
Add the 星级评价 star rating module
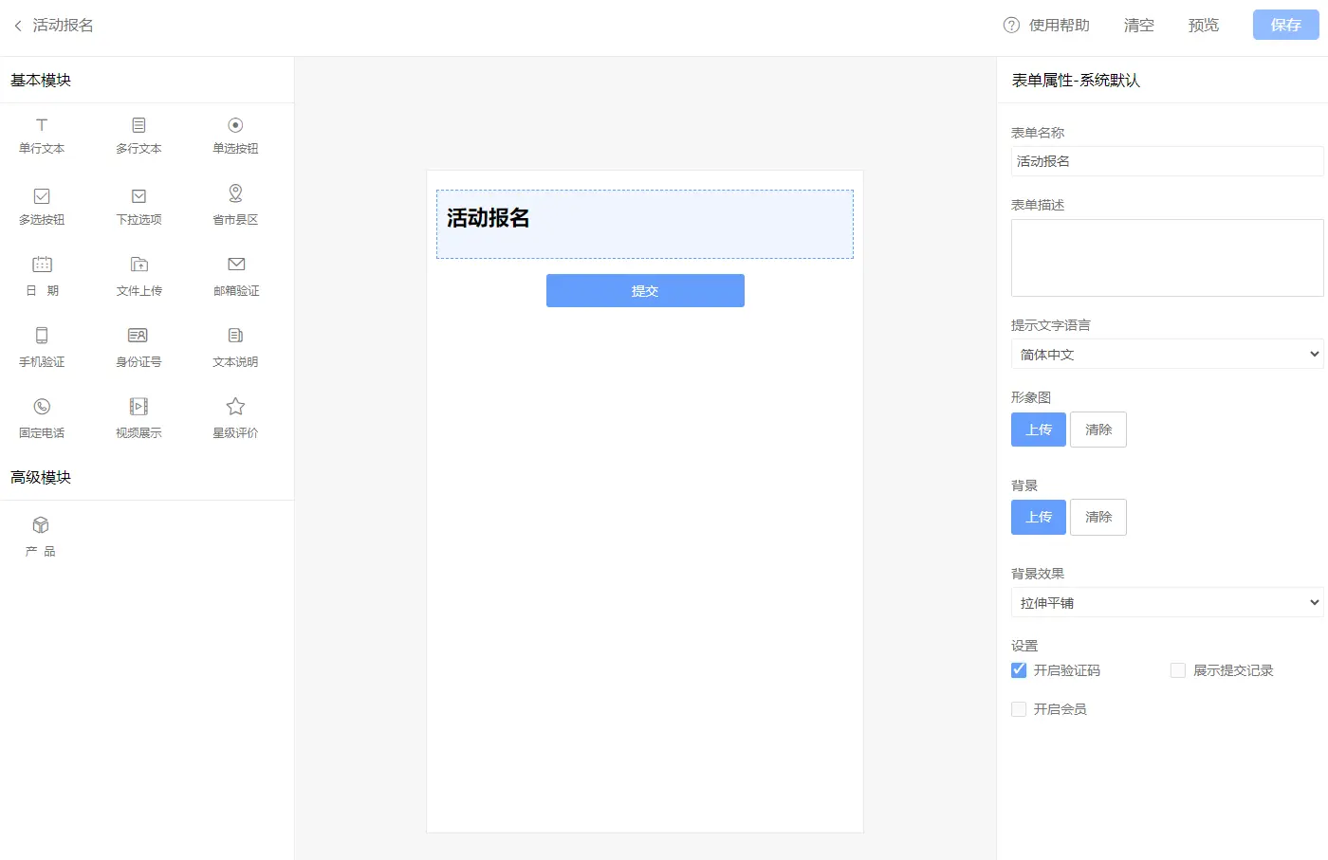pos(235,418)
